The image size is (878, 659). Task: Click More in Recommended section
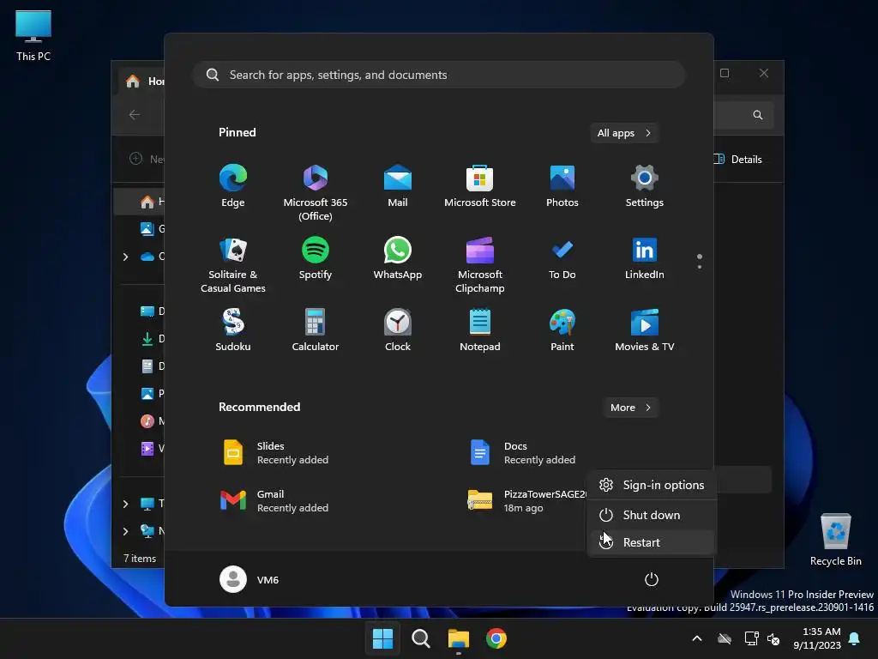630,408
